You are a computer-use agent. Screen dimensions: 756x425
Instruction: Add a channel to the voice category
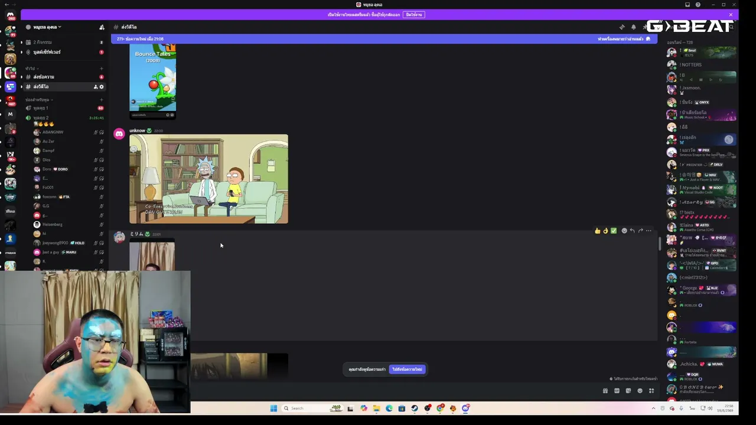[102, 100]
